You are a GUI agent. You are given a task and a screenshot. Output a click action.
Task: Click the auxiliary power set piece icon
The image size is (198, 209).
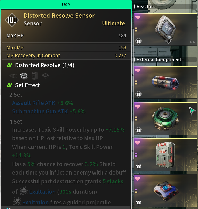[x=13, y=76]
